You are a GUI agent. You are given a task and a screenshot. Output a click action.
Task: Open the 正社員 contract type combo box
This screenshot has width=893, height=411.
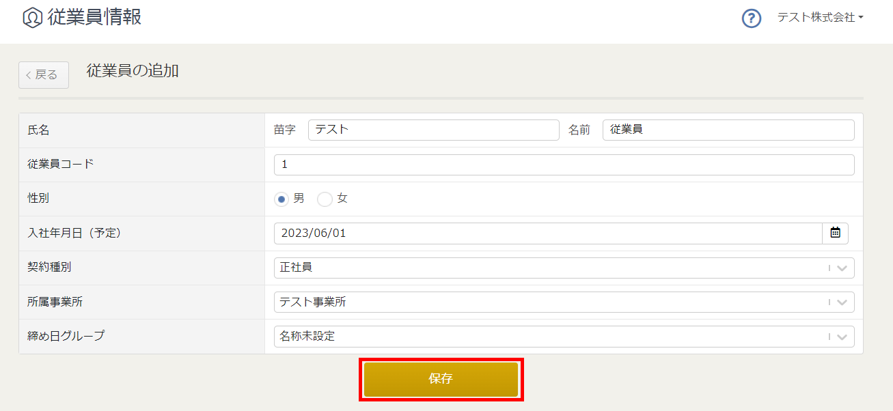(x=564, y=268)
